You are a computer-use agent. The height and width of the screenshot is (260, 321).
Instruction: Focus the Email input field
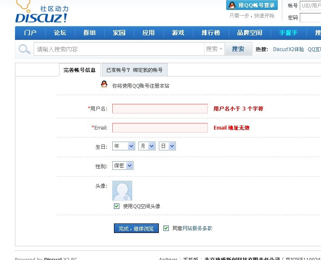click(x=160, y=128)
